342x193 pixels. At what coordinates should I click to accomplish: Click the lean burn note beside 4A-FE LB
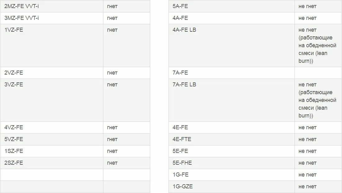click(x=317, y=45)
